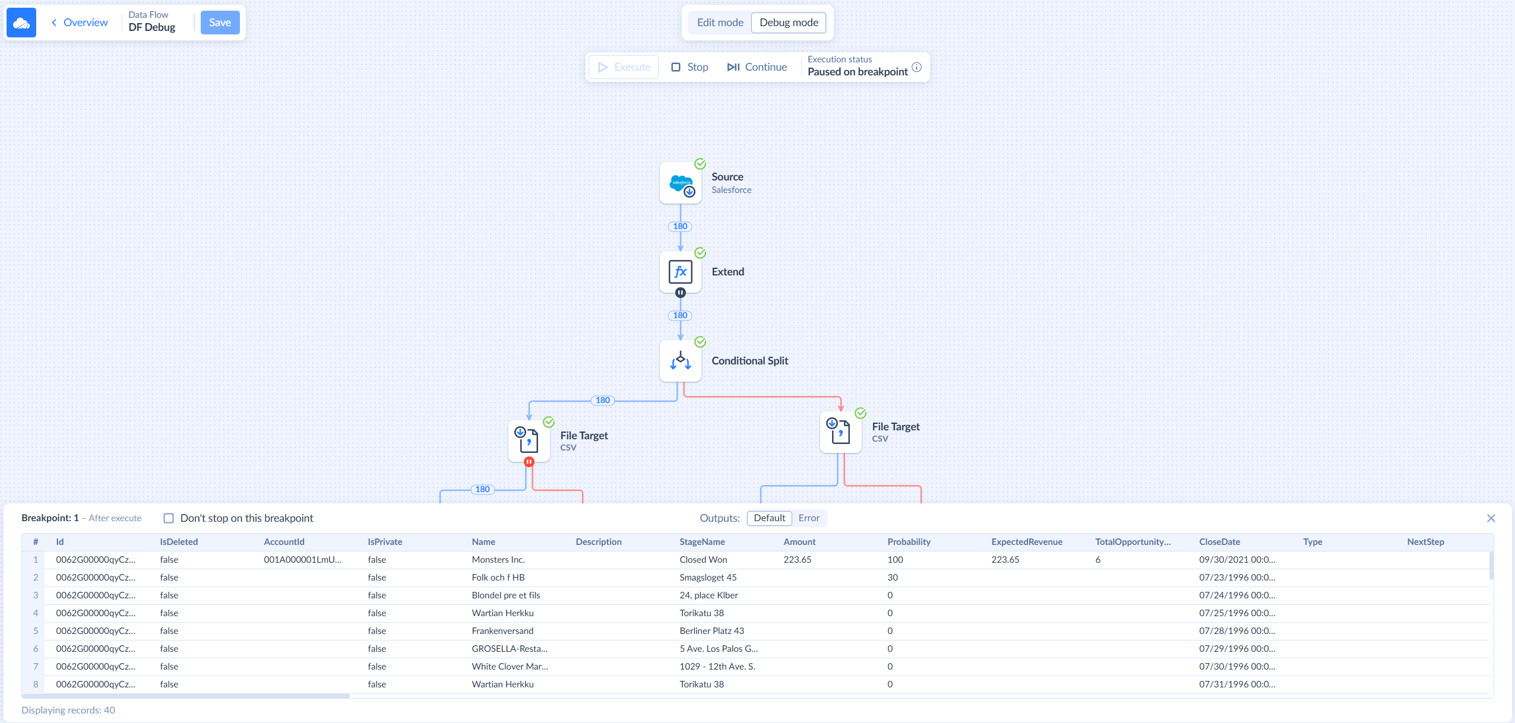The width and height of the screenshot is (1515, 723).
Task: Click the Save button
Action: pos(220,23)
